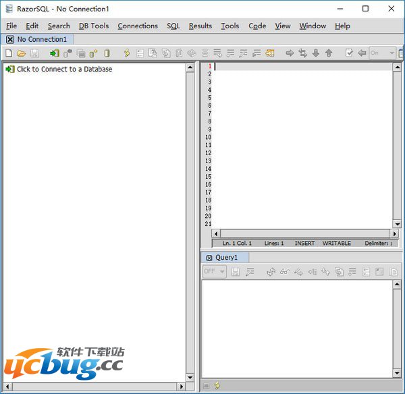Click the SQL editor scroll up arrow

pyautogui.click(x=397, y=67)
